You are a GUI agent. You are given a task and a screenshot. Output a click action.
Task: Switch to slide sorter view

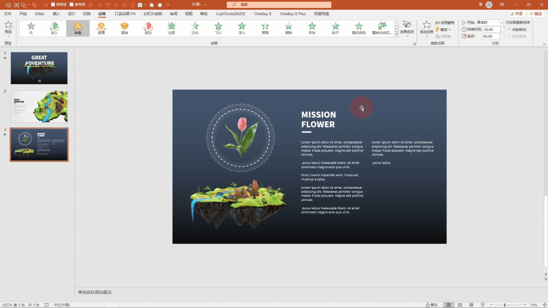[x=460, y=305]
